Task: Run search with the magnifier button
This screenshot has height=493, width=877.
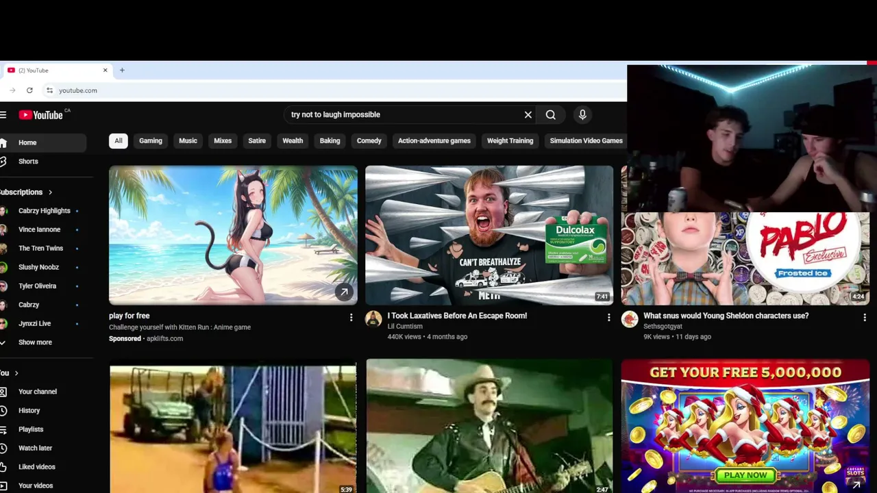Action: pyautogui.click(x=551, y=115)
